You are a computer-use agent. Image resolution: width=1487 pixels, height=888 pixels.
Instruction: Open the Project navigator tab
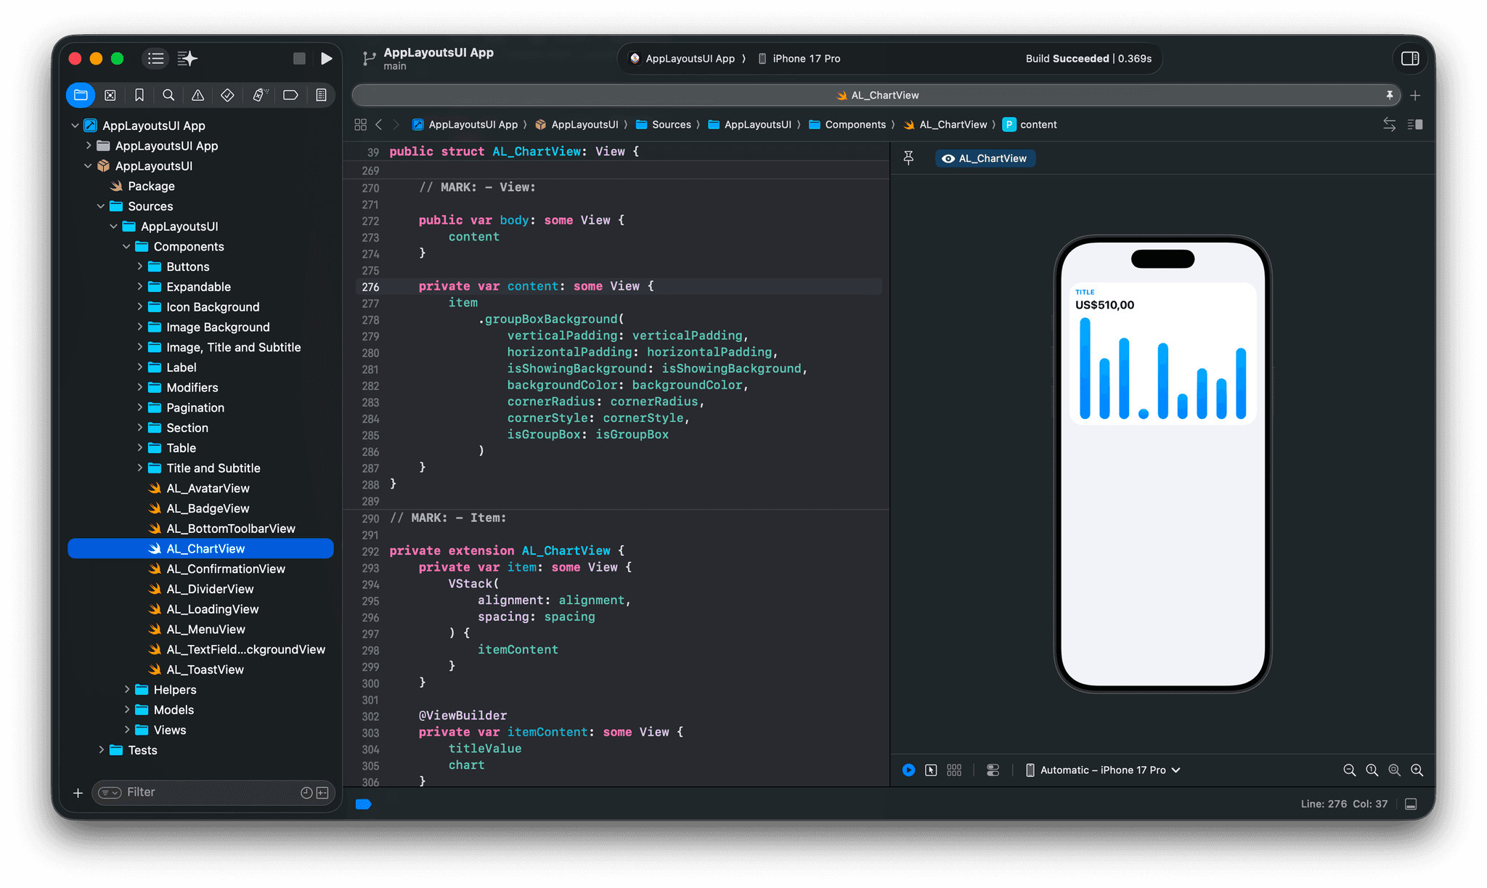click(x=81, y=95)
